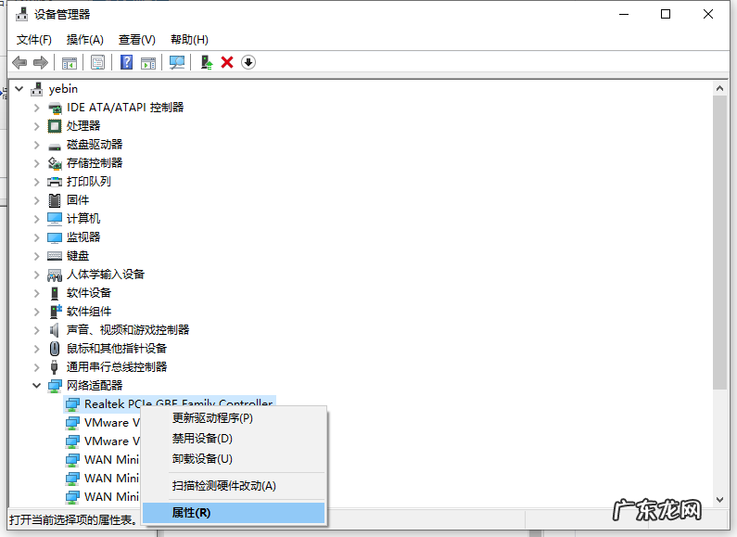Click the scan for hardware changes monitor icon
Screen dimensions: 737x537
176,62
